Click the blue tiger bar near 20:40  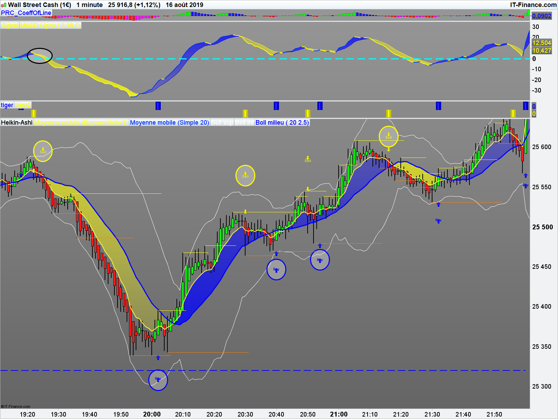click(x=276, y=106)
